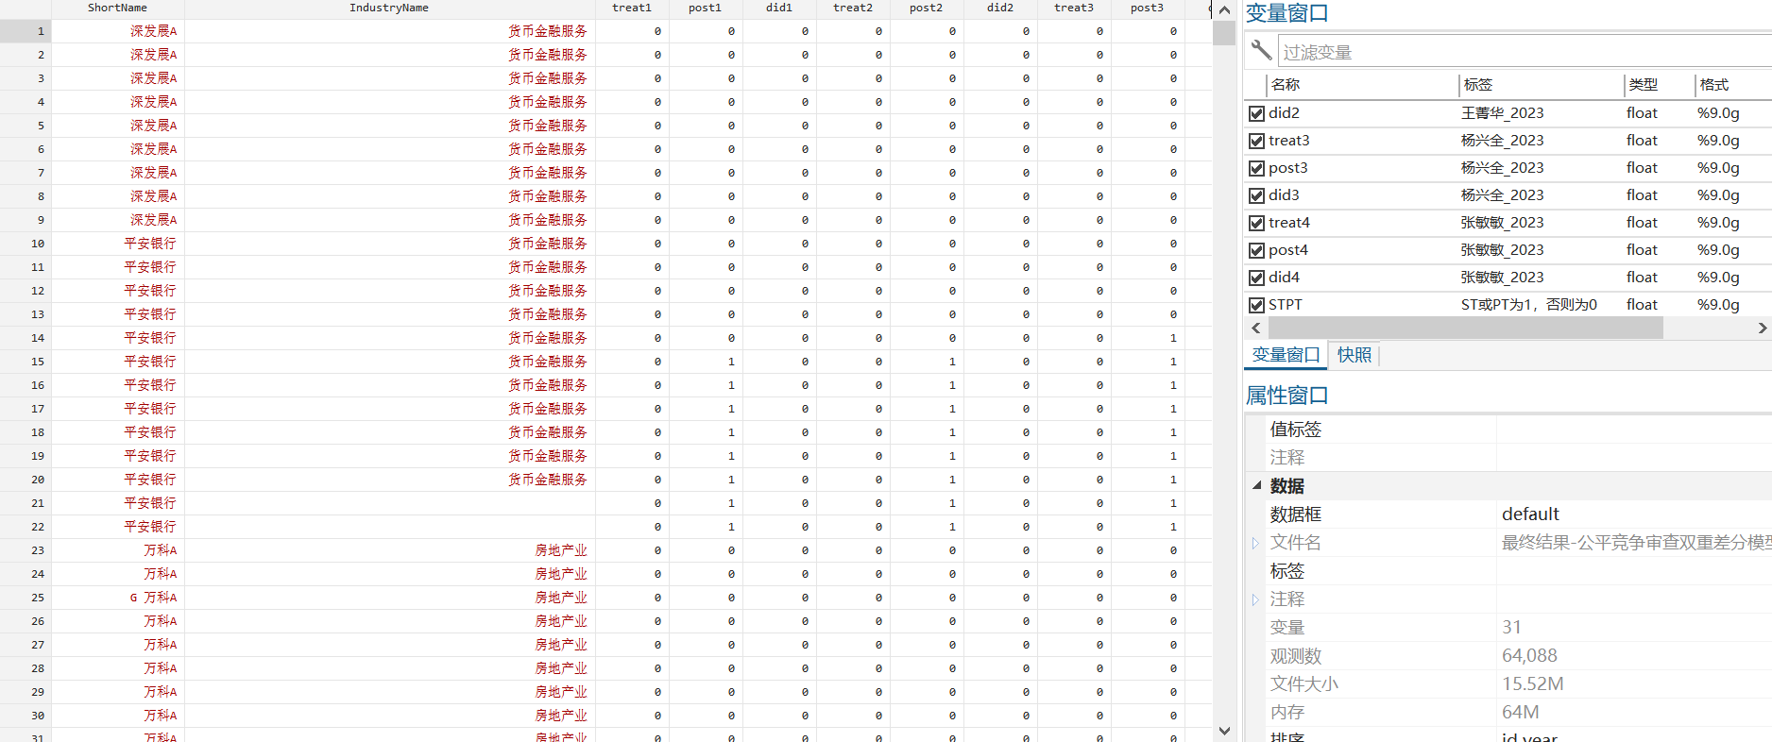Expand the 文件名 property row
This screenshot has width=1772, height=742.
[x=1255, y=543]
